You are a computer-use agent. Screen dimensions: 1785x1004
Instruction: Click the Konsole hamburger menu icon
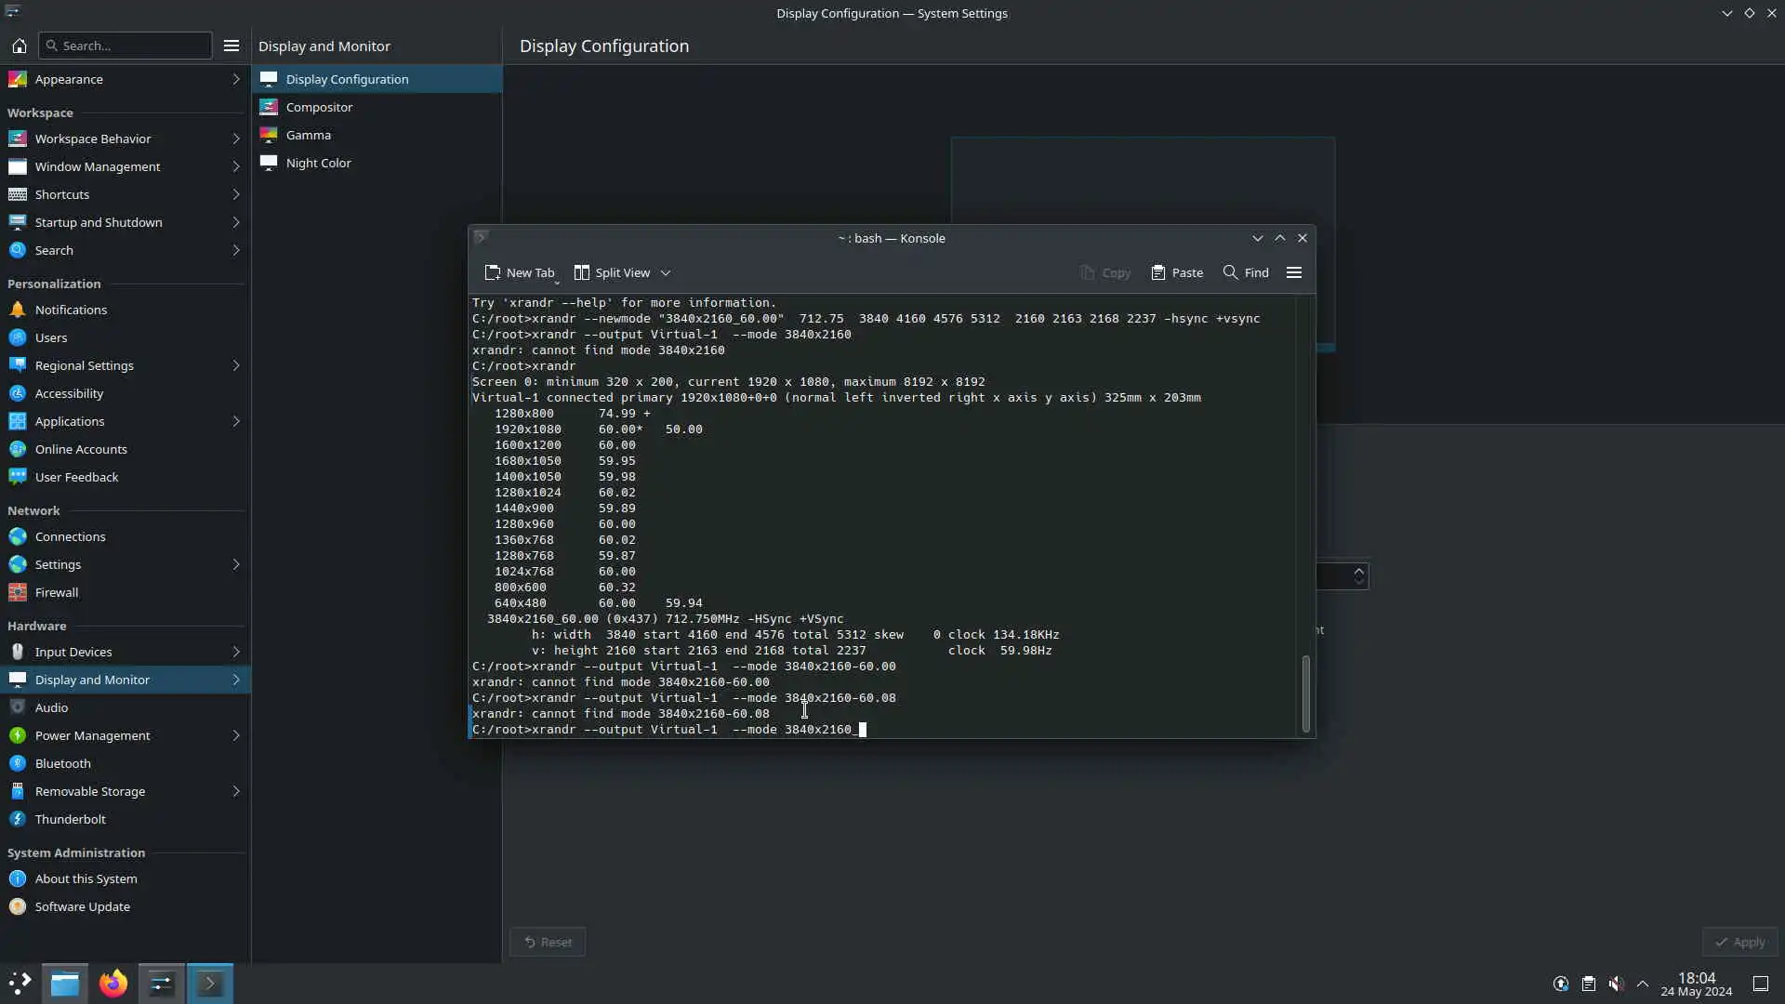(1293, 272)
